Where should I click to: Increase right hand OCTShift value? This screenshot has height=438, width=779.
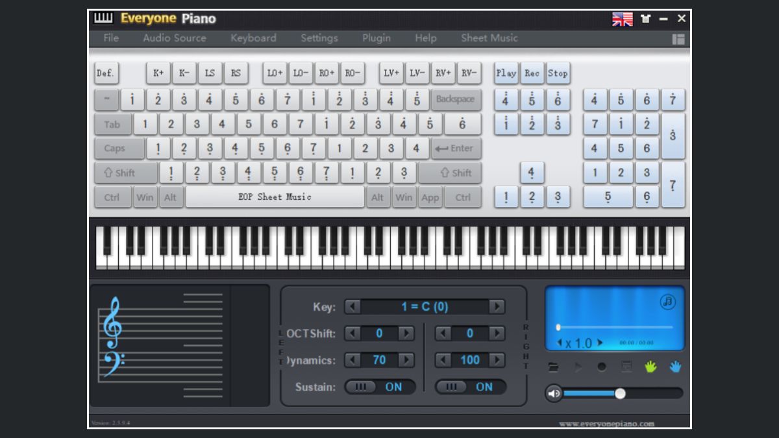tap(497, 334)
